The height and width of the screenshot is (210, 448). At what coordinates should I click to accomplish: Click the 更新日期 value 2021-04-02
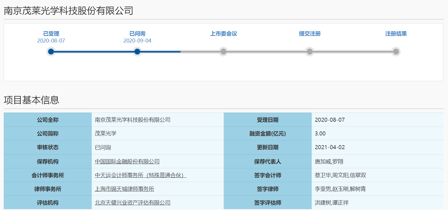point(330,147)
